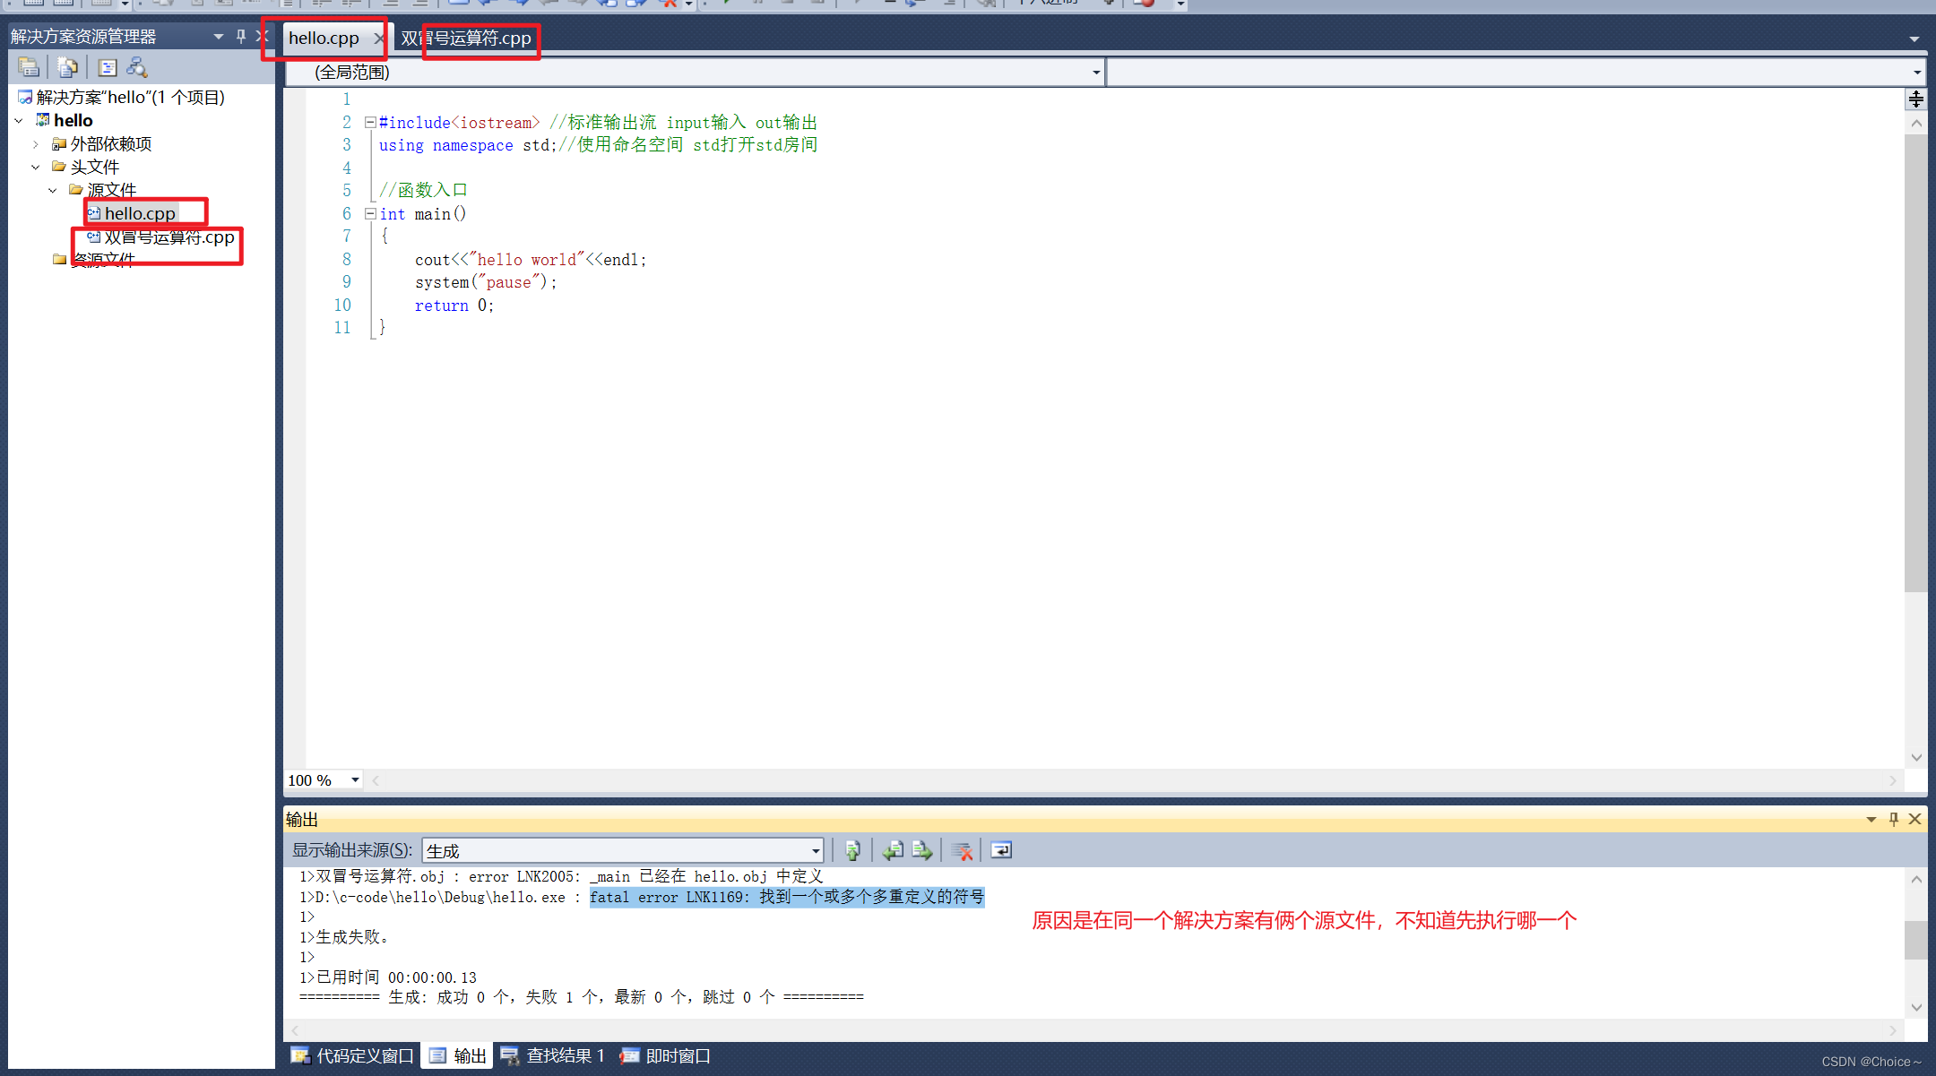Viewport: 1936px width, 1076px height.
Task: Click the Find Message in Code icon
Action: pyautogui.click(x=852, y=850)
